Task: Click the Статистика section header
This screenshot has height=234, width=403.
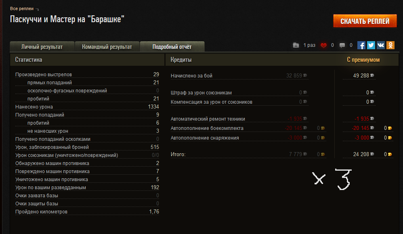Action: pos(29,60)
